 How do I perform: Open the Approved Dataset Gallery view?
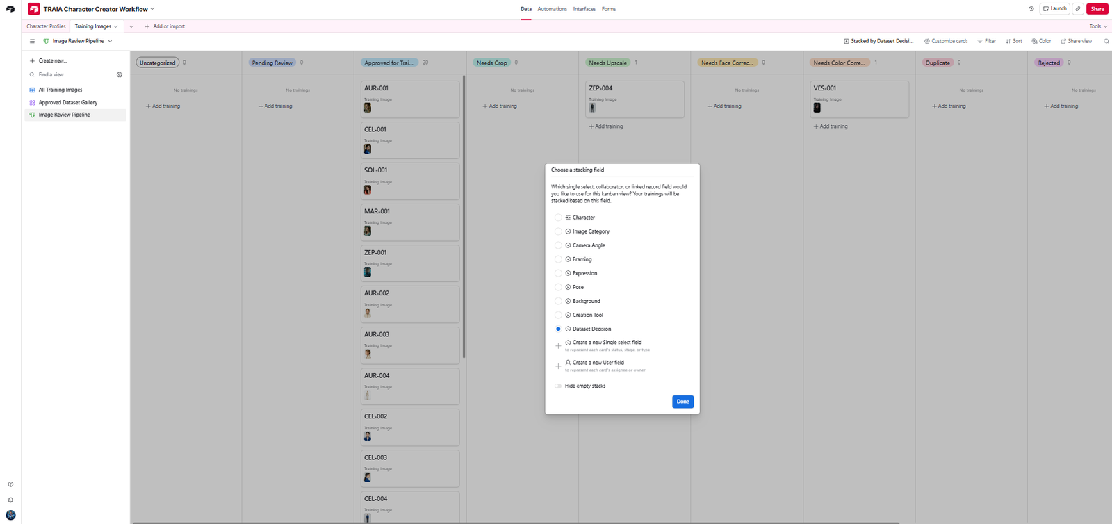click(68, 102)
